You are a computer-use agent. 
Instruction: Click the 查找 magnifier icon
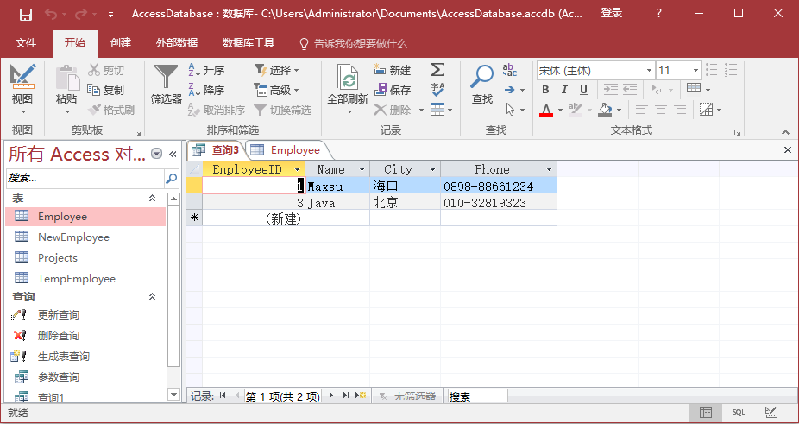click(481, 78)
